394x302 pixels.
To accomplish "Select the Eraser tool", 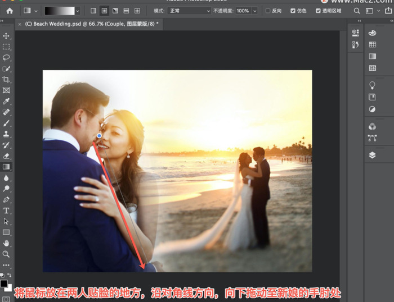I will 6,156.
